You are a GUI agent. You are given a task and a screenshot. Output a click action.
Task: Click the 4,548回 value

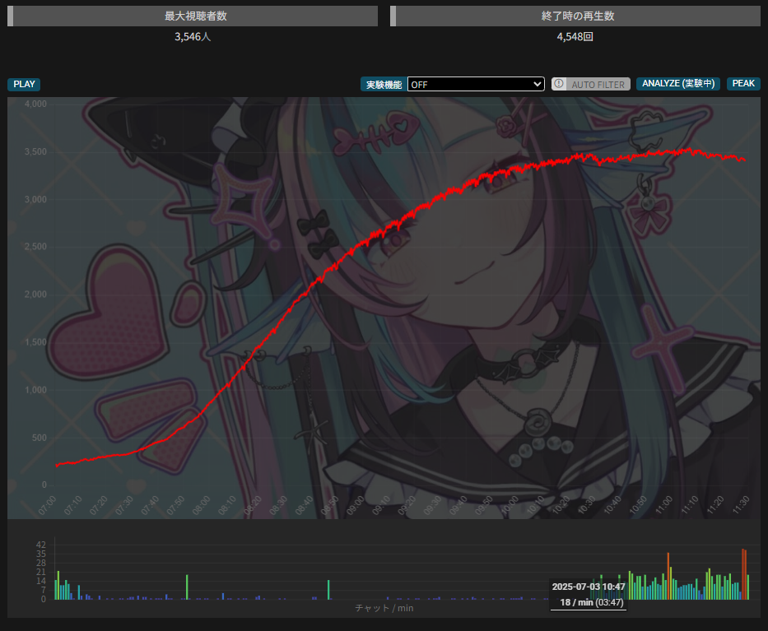click(575, 37)
